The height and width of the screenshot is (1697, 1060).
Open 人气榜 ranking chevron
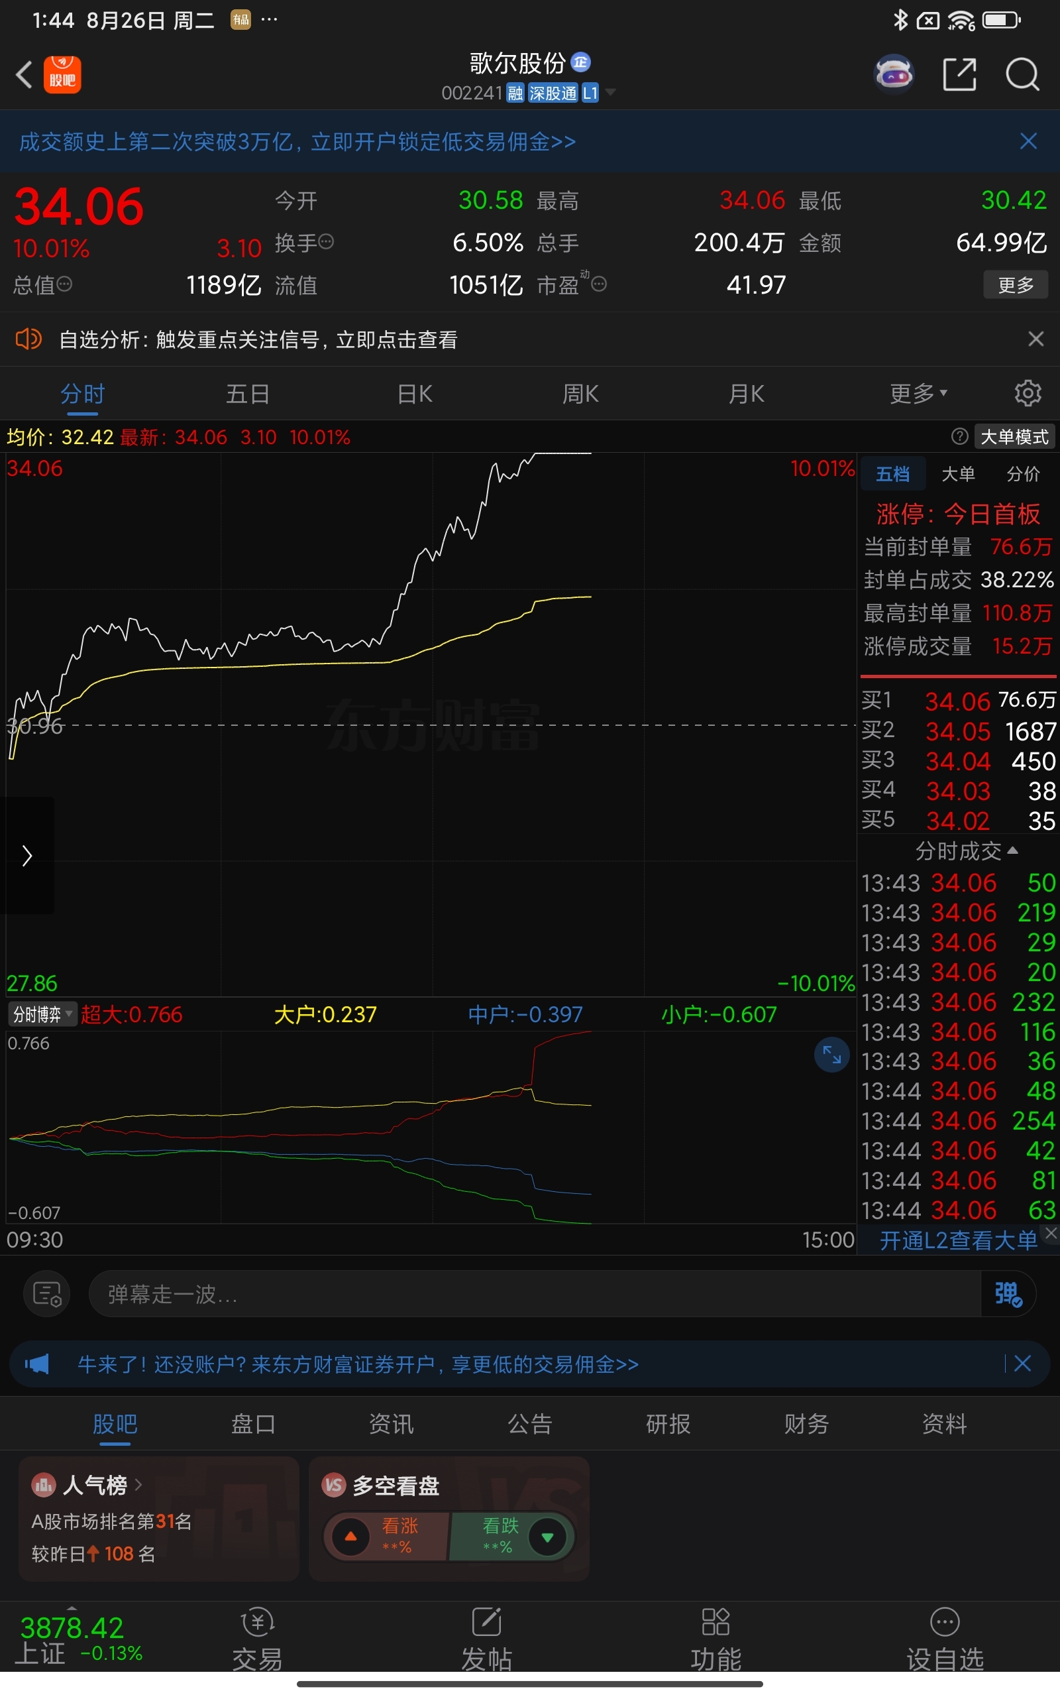(138, 1484)
